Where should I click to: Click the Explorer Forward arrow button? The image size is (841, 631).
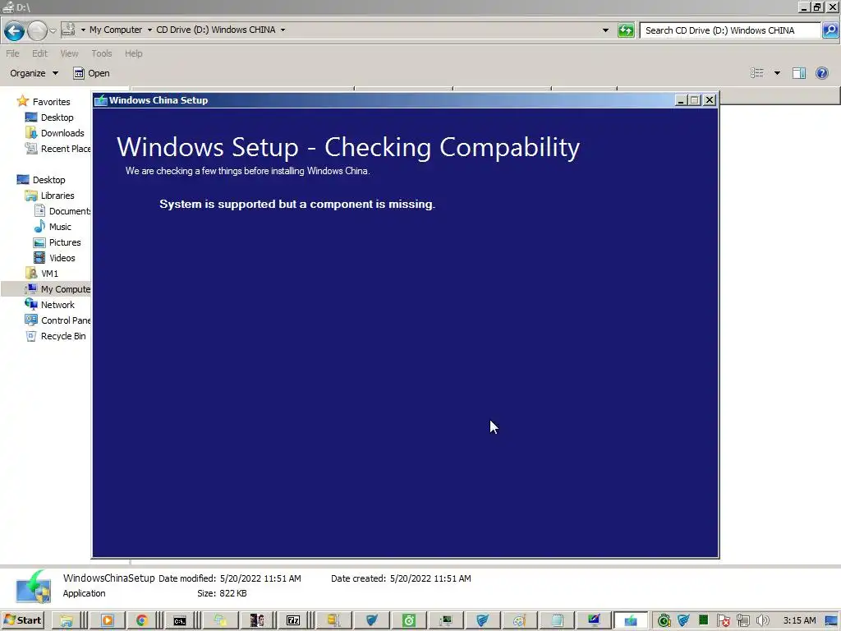[x=37, y=30]
